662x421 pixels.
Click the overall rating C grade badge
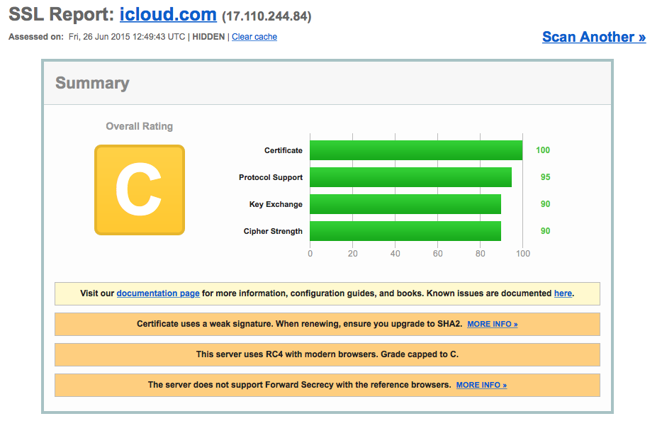(x=140, y=190)
